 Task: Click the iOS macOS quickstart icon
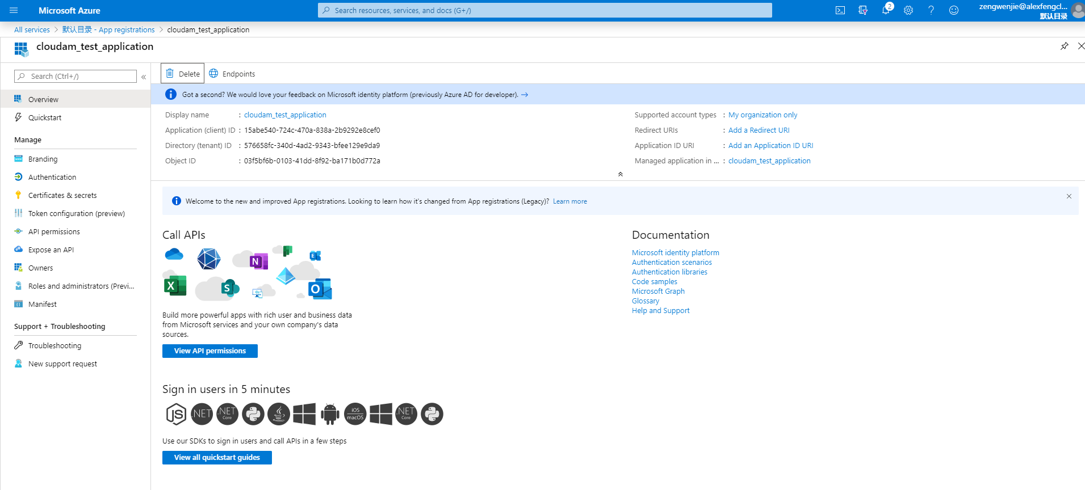355,414
